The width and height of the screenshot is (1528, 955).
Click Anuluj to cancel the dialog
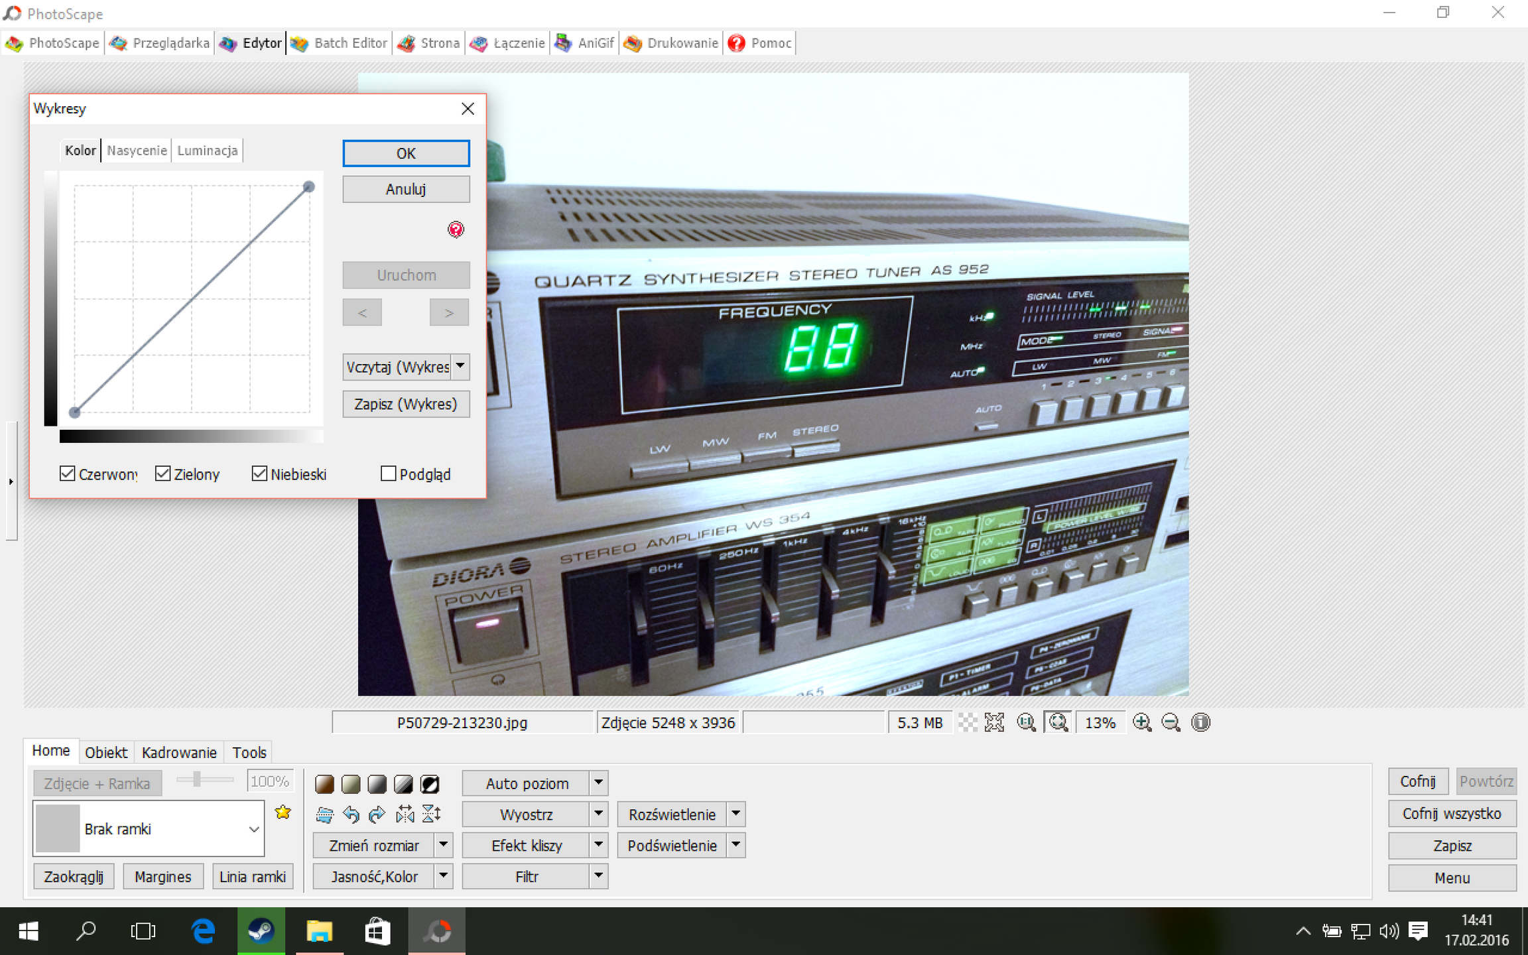click(406, 189)
